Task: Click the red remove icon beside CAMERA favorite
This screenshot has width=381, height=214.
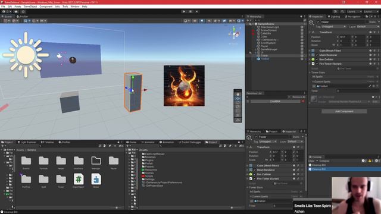Action: tap(303, 101)
